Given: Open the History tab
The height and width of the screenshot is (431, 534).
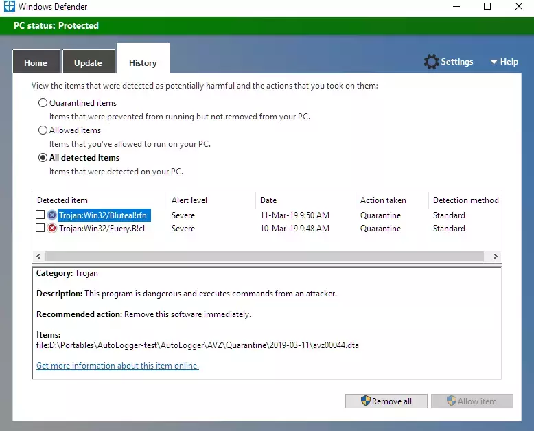Looking at the screenshot, I should [143, 58].
